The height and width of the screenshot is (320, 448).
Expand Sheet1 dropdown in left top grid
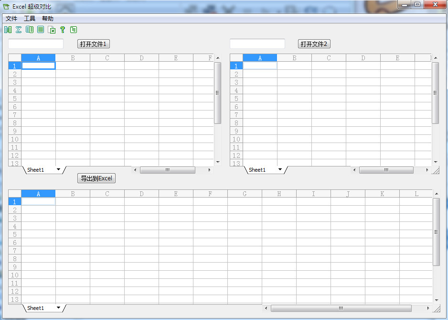58,170
